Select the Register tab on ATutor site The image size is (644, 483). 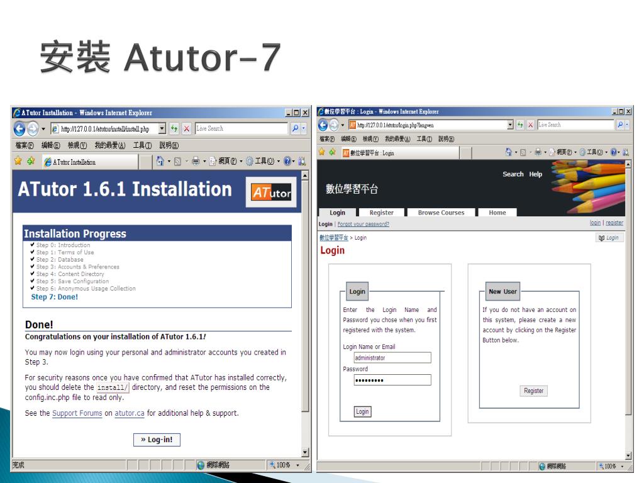(381, 213)
